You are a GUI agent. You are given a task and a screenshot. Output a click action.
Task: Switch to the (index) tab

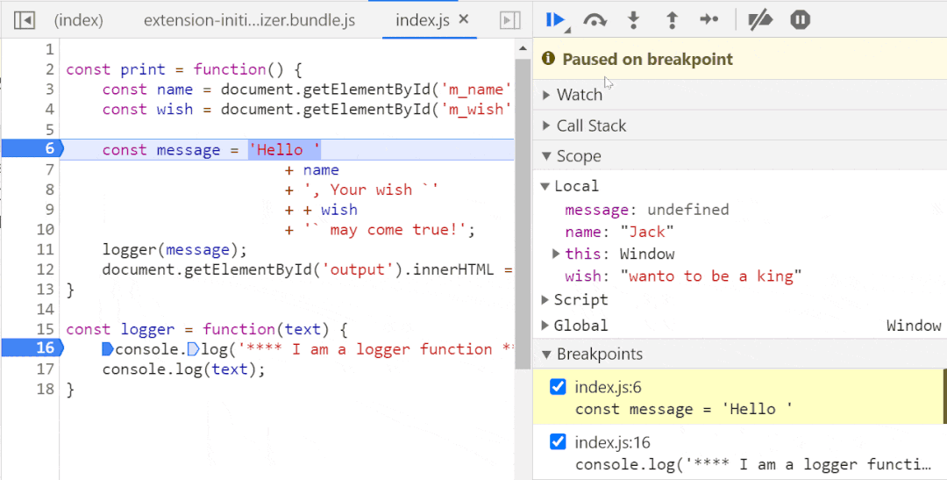[x=79, y=20]
